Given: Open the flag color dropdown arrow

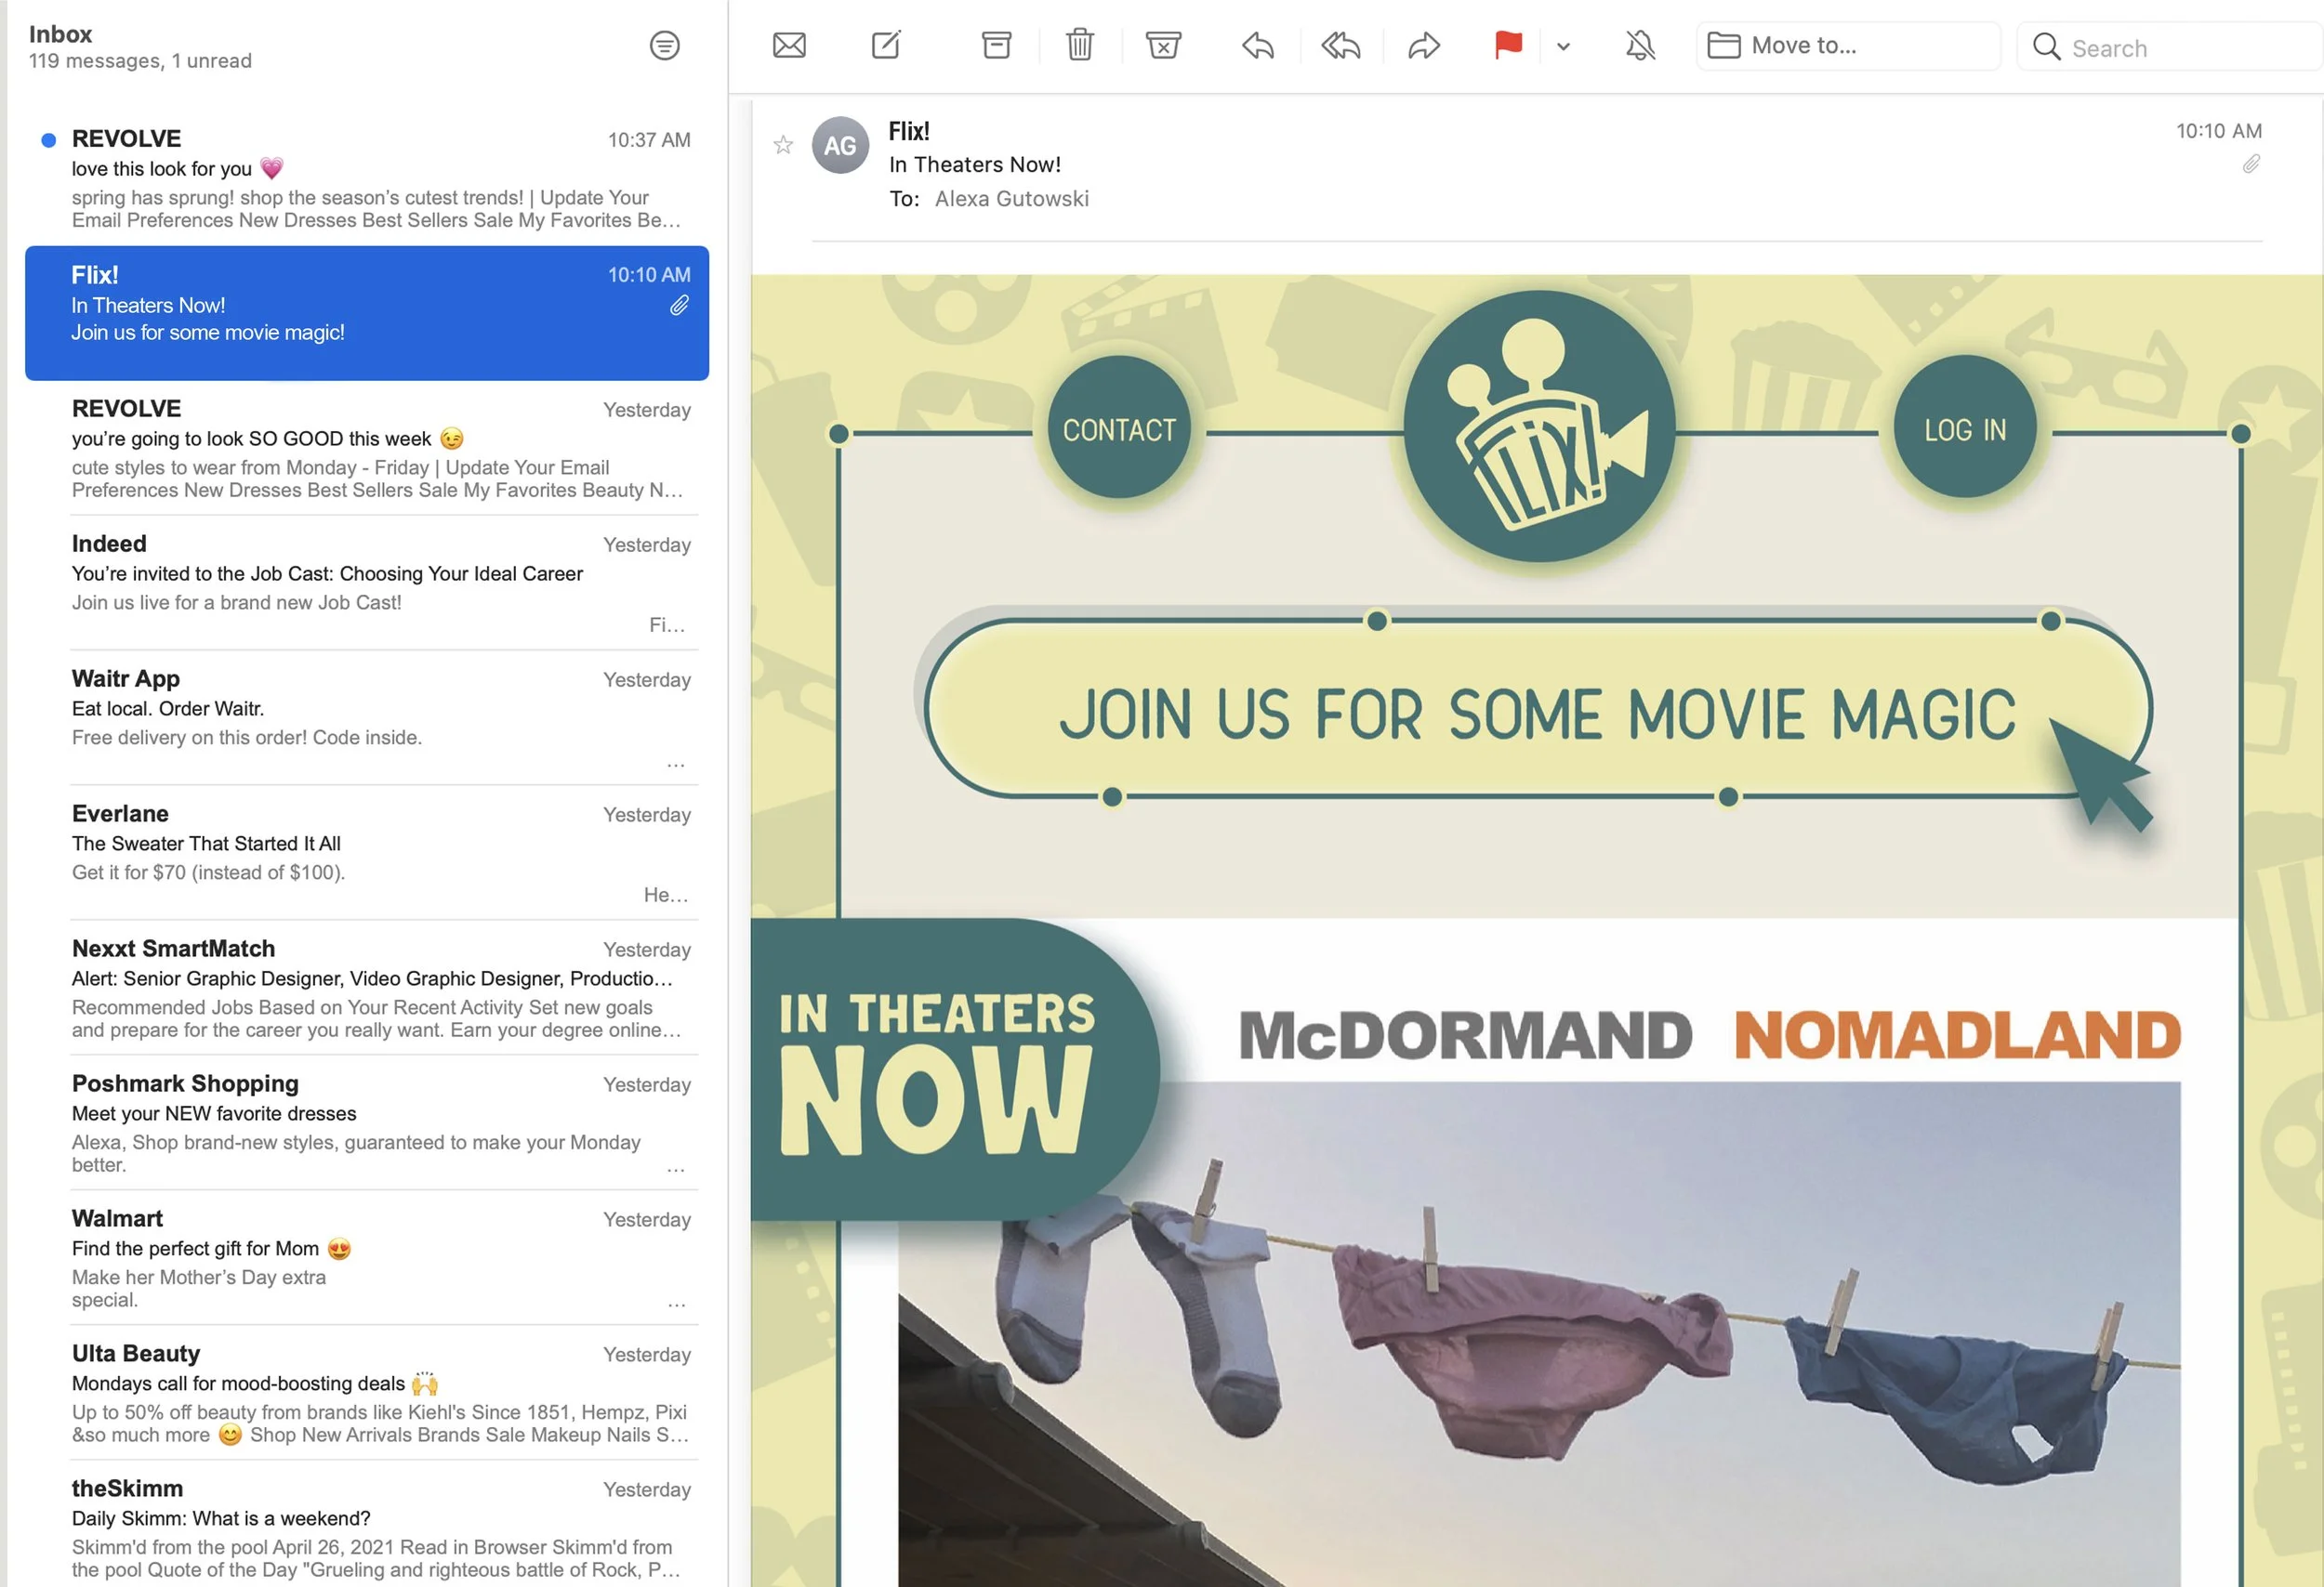Looking at the screenshot, I should point(1563,46).
